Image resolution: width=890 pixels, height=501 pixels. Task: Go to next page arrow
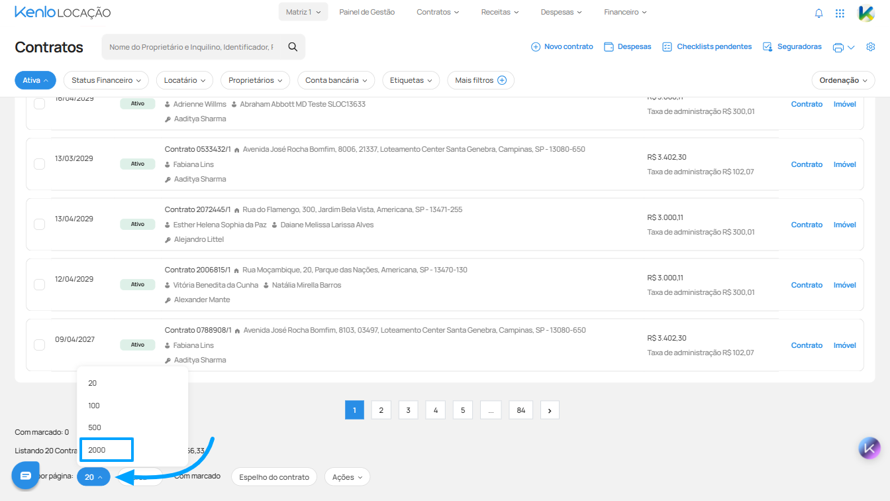550,410
